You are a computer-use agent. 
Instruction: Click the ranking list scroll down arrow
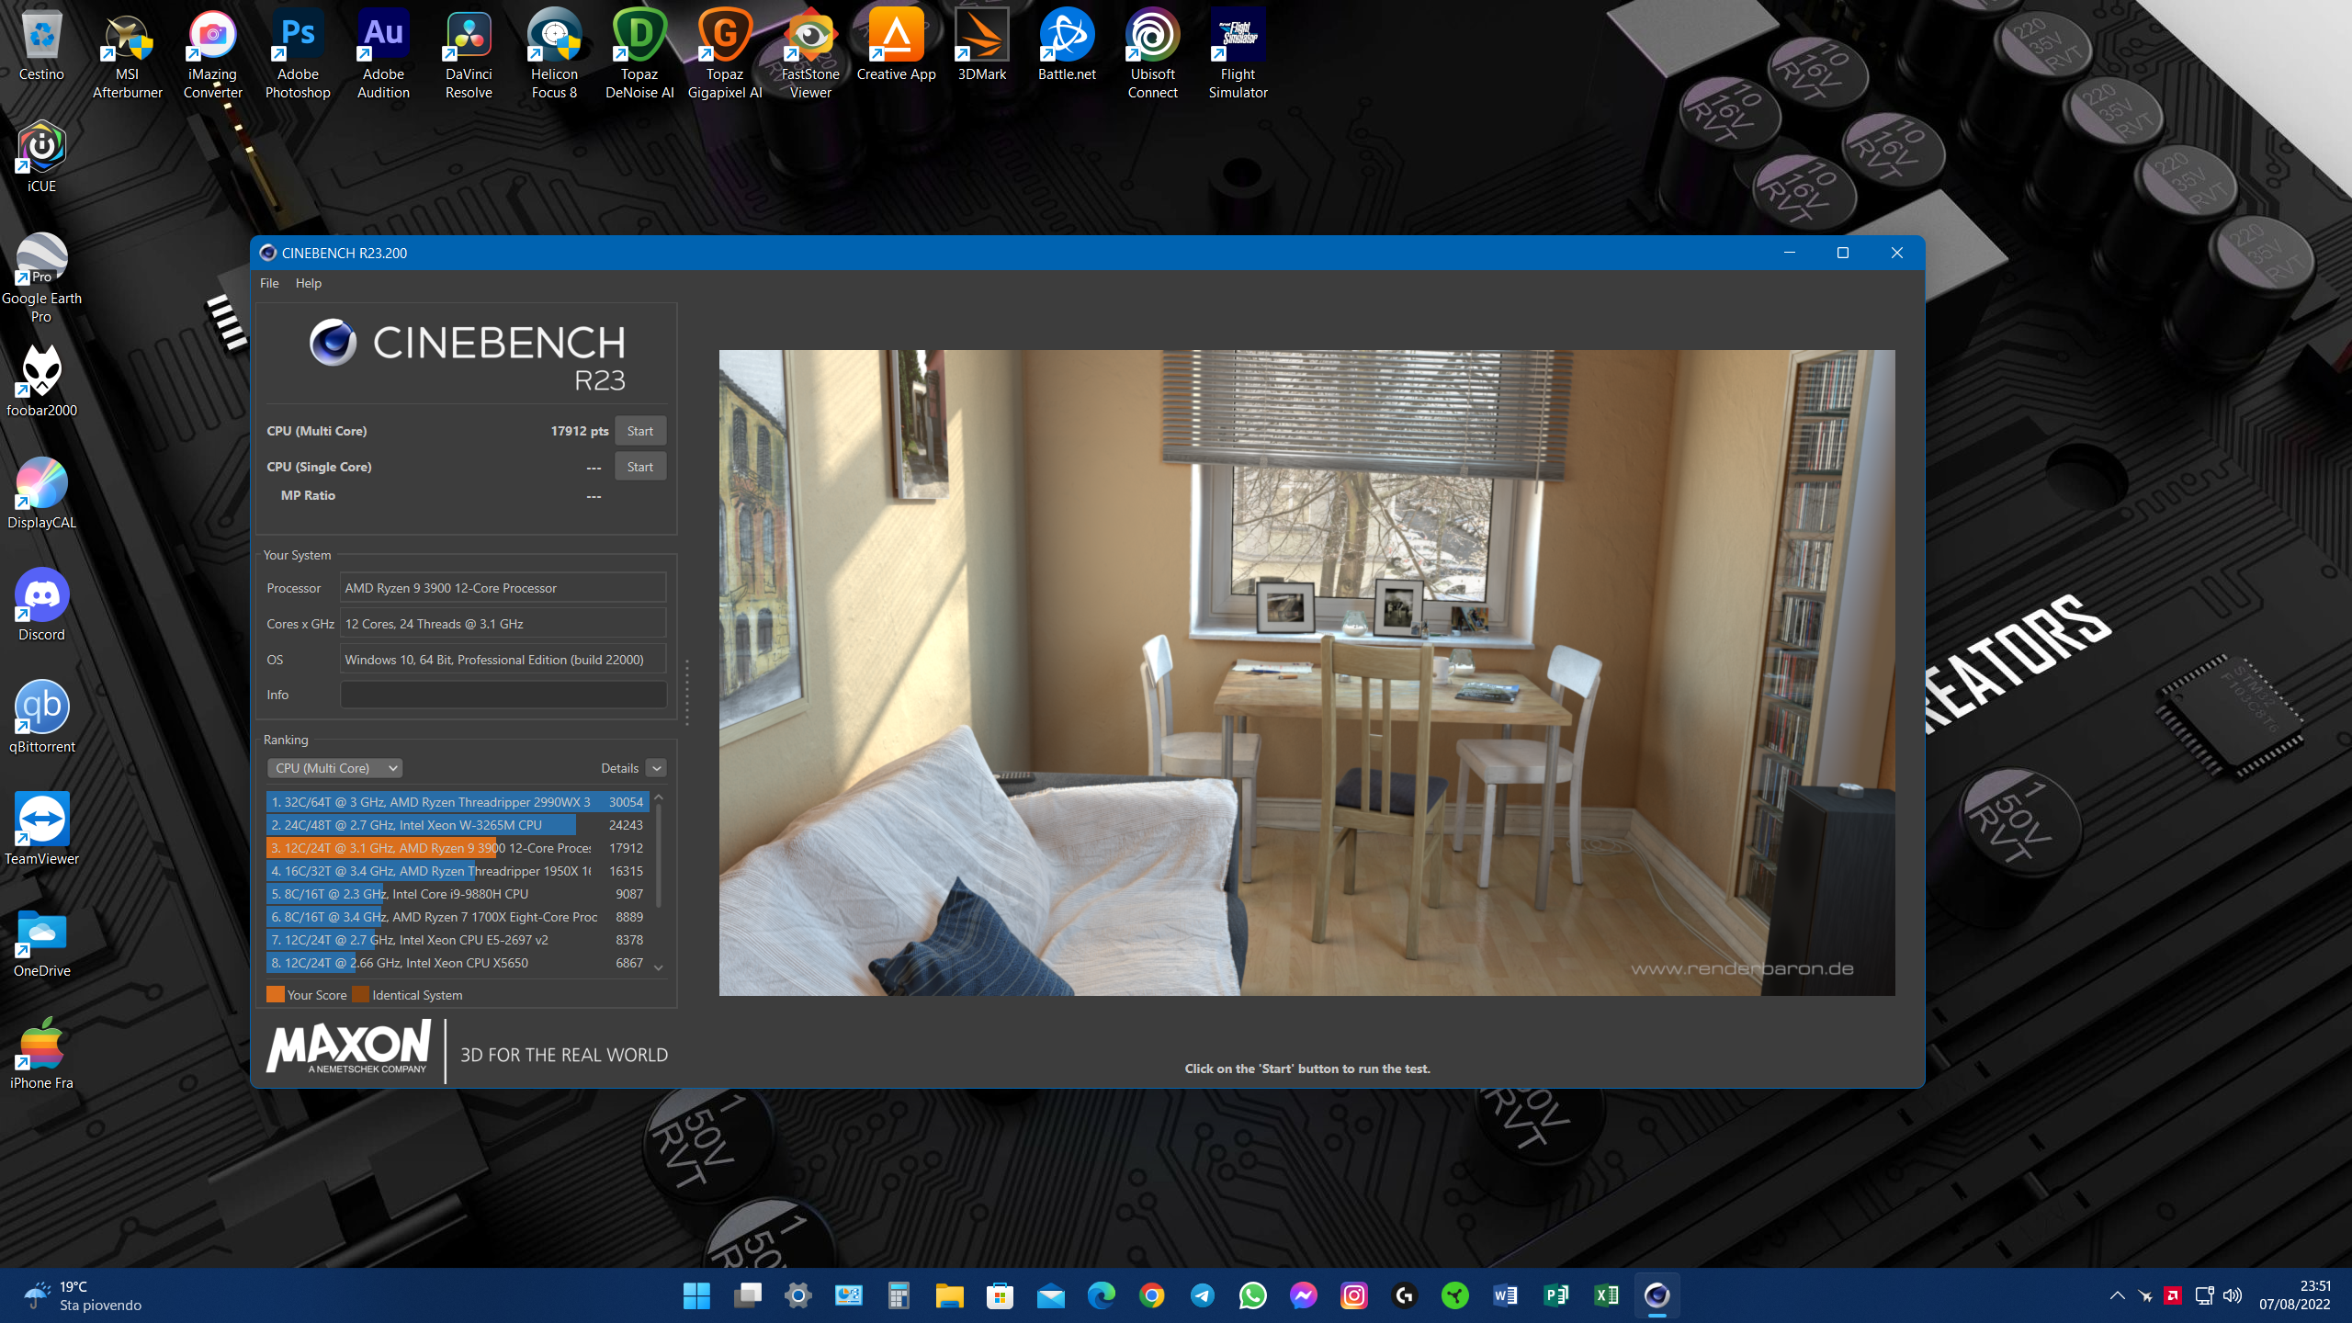(x=659, y=967)
